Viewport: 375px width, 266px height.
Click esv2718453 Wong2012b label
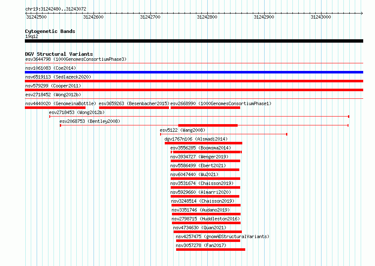pyautogui.click(x=77, y=112)
